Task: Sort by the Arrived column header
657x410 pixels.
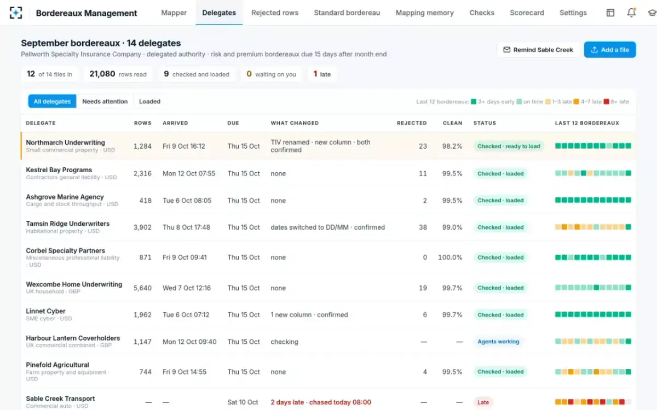Action: click(175, 123)
